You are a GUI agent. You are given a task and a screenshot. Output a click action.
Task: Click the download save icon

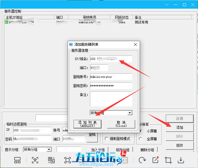(181, 160)
